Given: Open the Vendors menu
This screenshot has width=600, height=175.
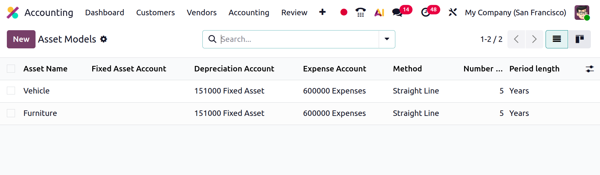Looking at the screenshot, I should coord(201,13).
